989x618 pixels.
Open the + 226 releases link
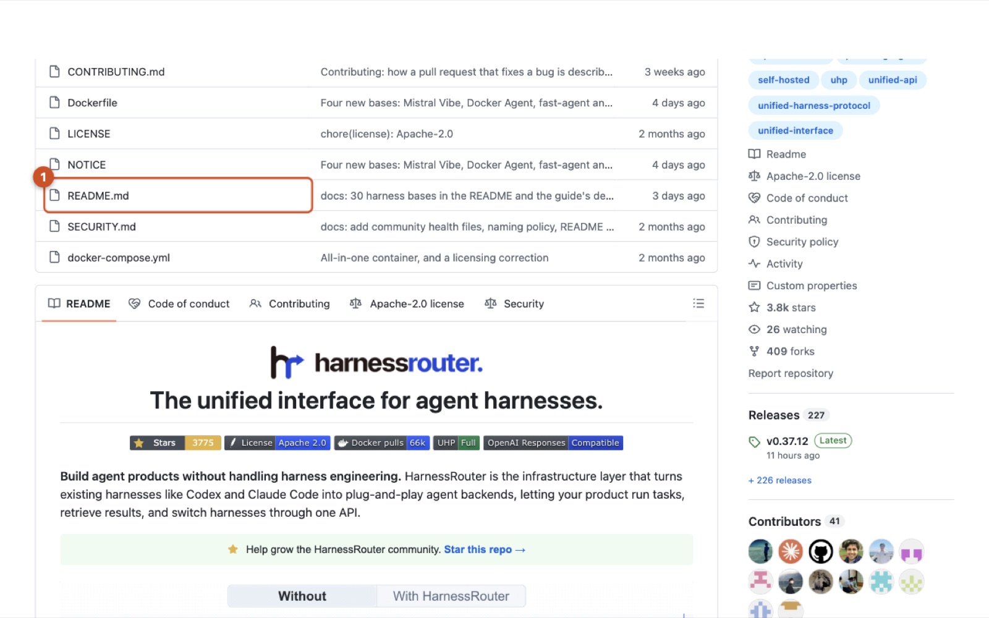[x=780, y=480]
